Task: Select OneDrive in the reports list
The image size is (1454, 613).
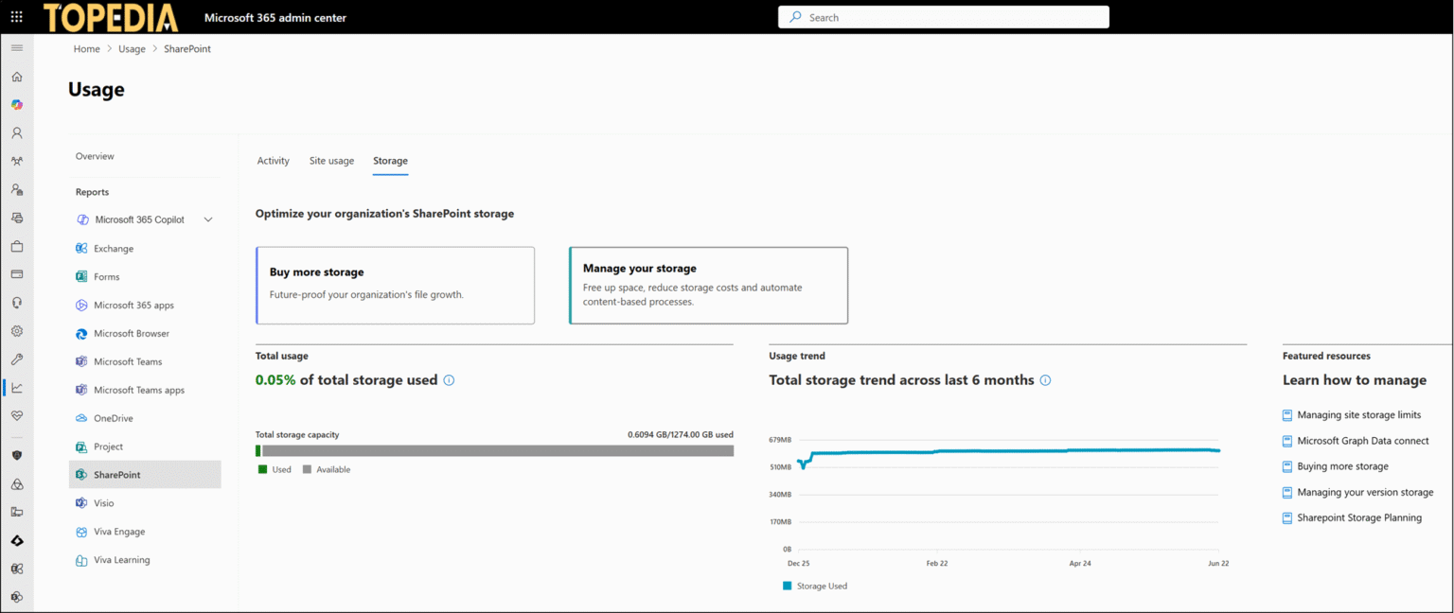Action: coord(113,418)
